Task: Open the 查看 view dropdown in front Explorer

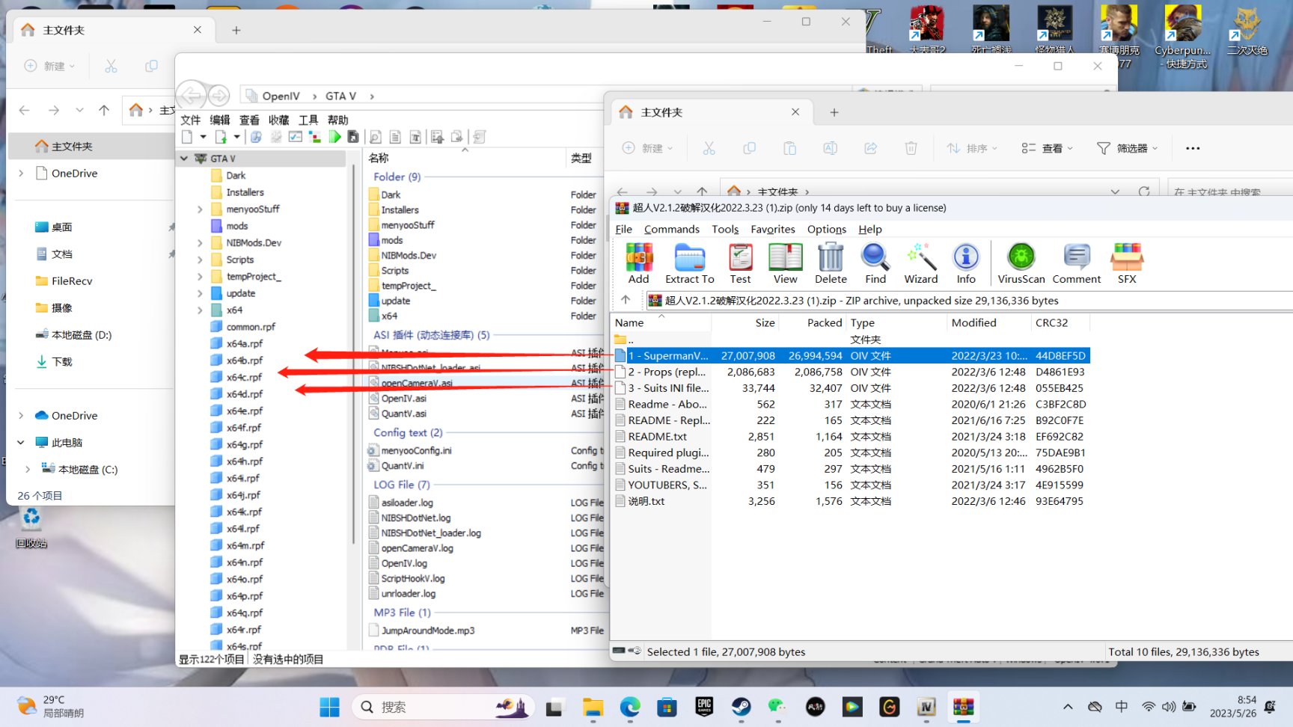Action: pyautogui.click(x=1047, y=148)
